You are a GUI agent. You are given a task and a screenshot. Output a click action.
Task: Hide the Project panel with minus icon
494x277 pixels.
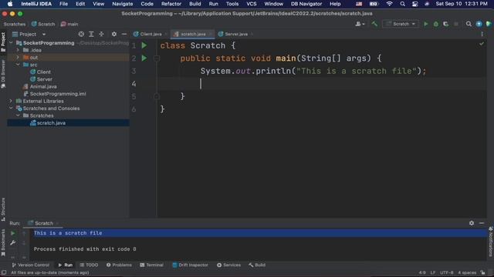(124, 34)
